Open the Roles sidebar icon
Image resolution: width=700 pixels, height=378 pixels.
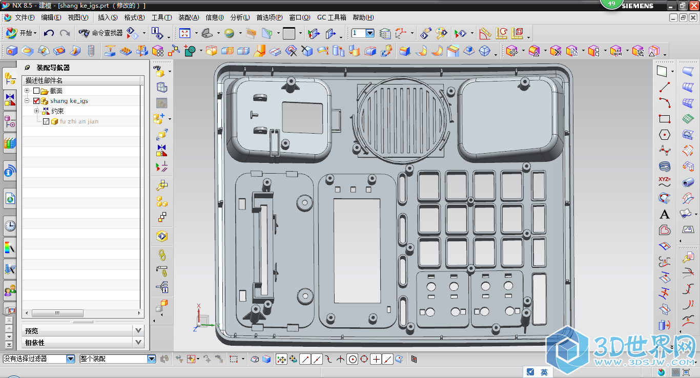click(10, 291)
